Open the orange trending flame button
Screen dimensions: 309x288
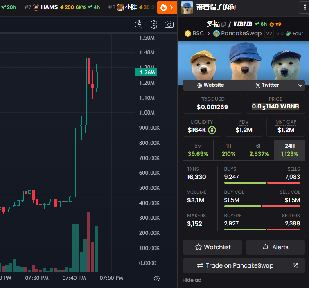click(167, 7)
